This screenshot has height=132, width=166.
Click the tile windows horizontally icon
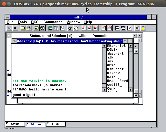coord(117,28)
